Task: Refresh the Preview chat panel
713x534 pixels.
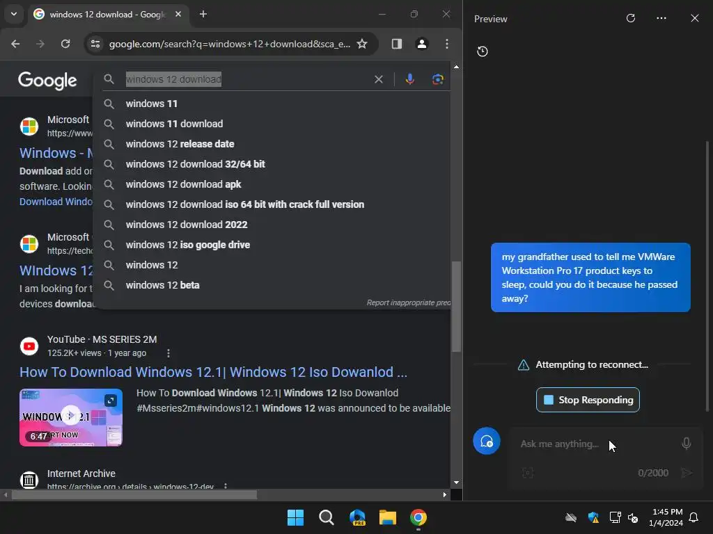Action: coord(630,18)
